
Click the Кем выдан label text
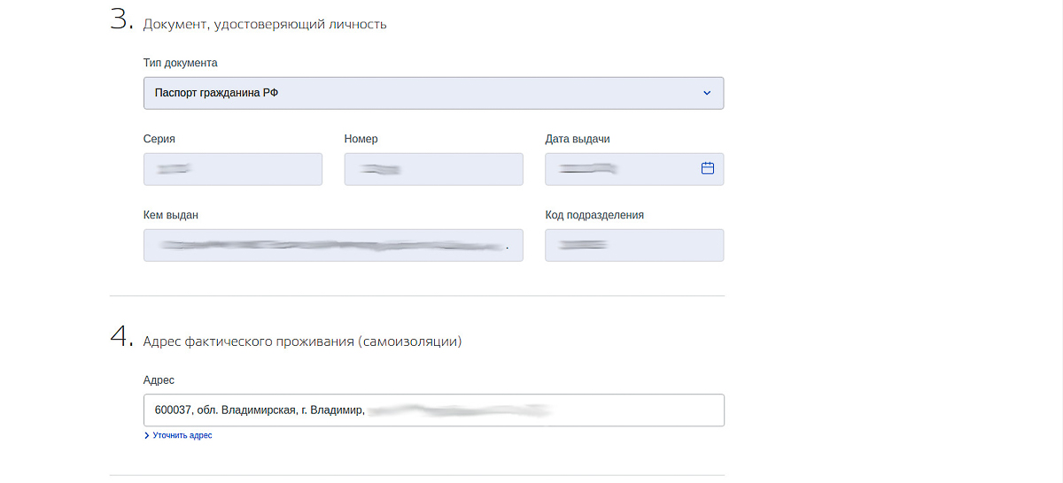pyautogui.click(x=169, y=215)
